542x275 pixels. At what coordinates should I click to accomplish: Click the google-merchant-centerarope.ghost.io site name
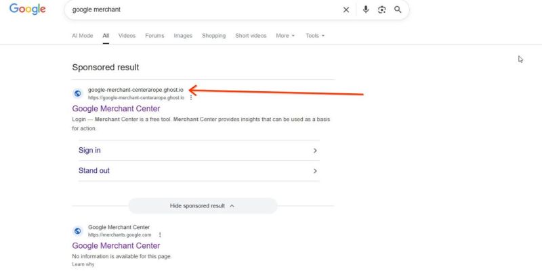[x=135, y=90]
